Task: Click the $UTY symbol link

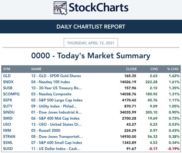Action: [x=8, y=106]
